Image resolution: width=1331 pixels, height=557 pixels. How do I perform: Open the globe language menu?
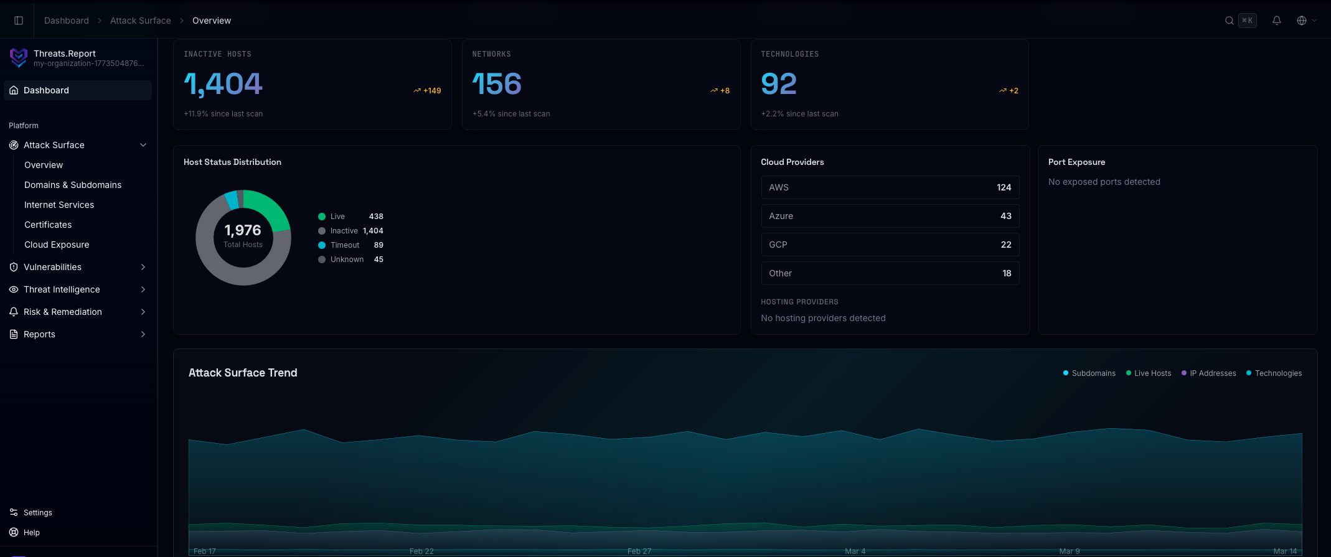(1306, 21)
